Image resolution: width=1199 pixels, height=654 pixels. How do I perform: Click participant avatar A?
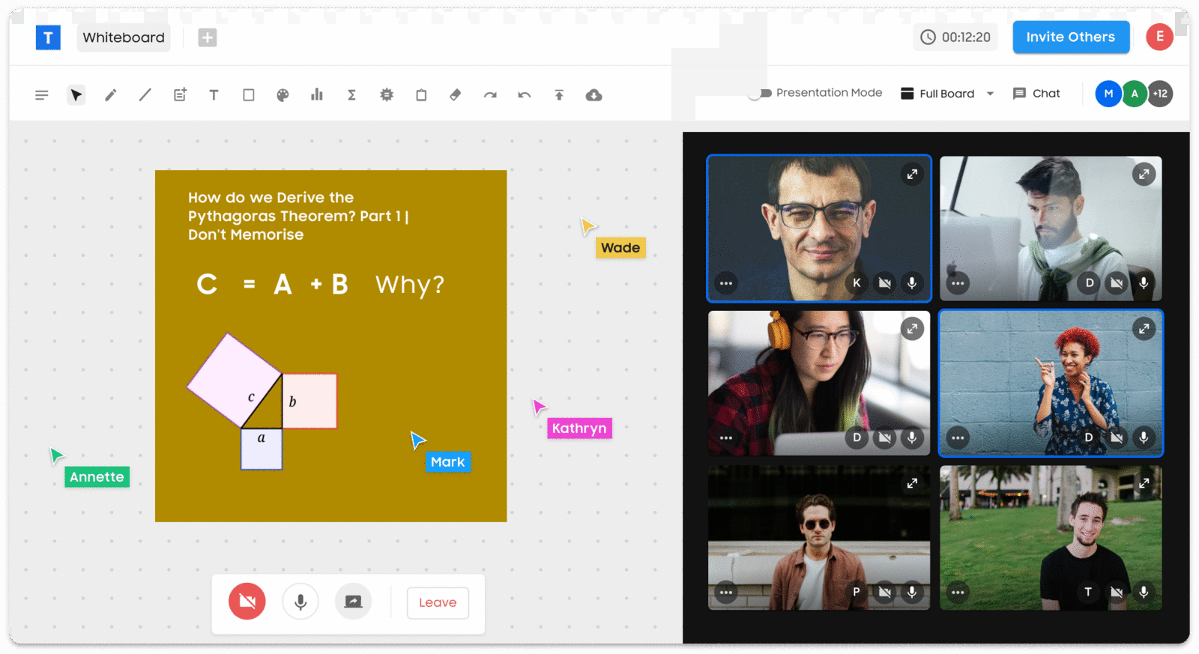point(1135,94)
